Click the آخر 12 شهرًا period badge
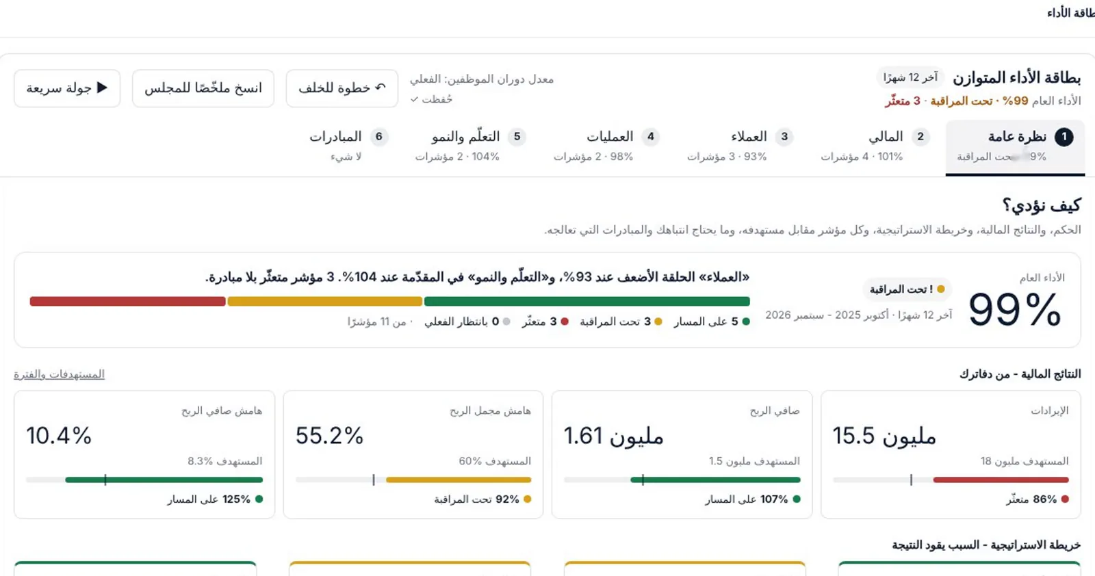 coord(910,78)
